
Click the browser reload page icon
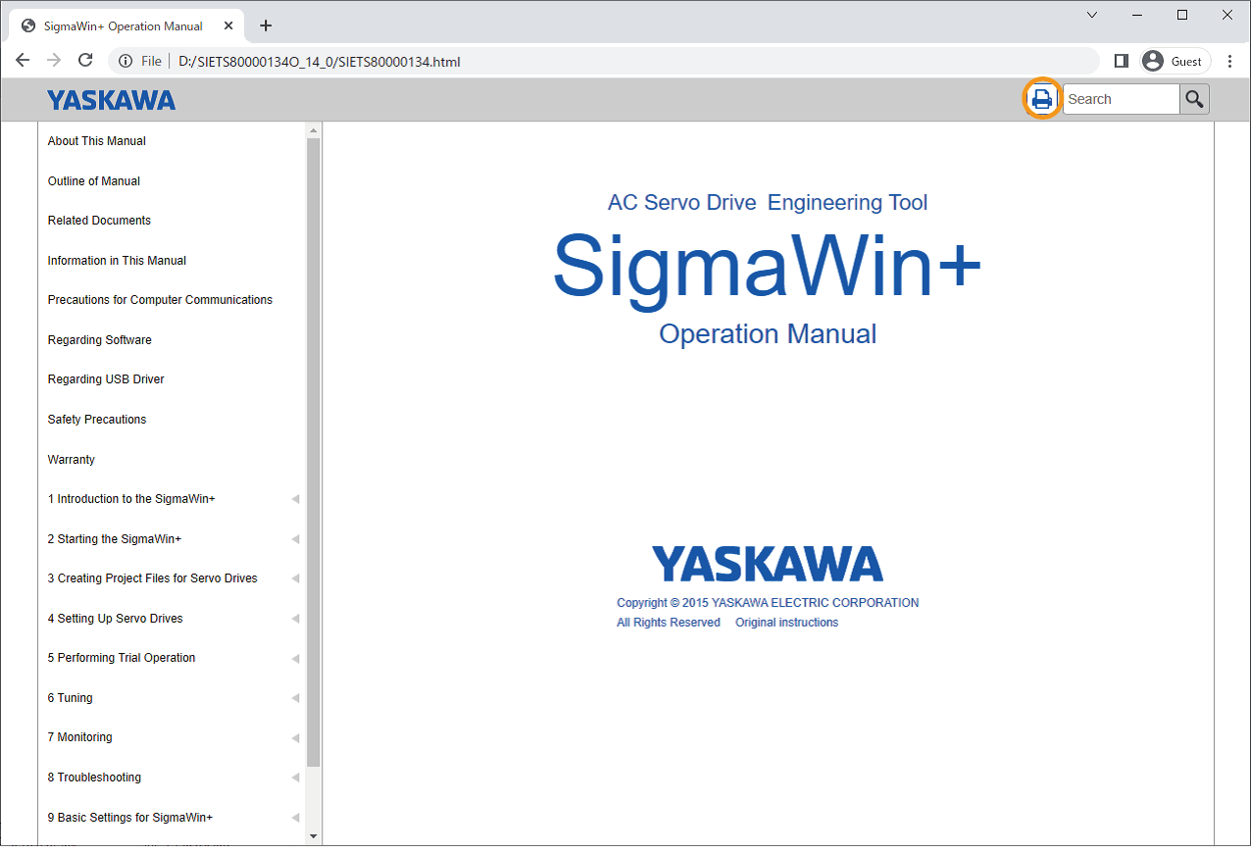click(x=85, y=61)
